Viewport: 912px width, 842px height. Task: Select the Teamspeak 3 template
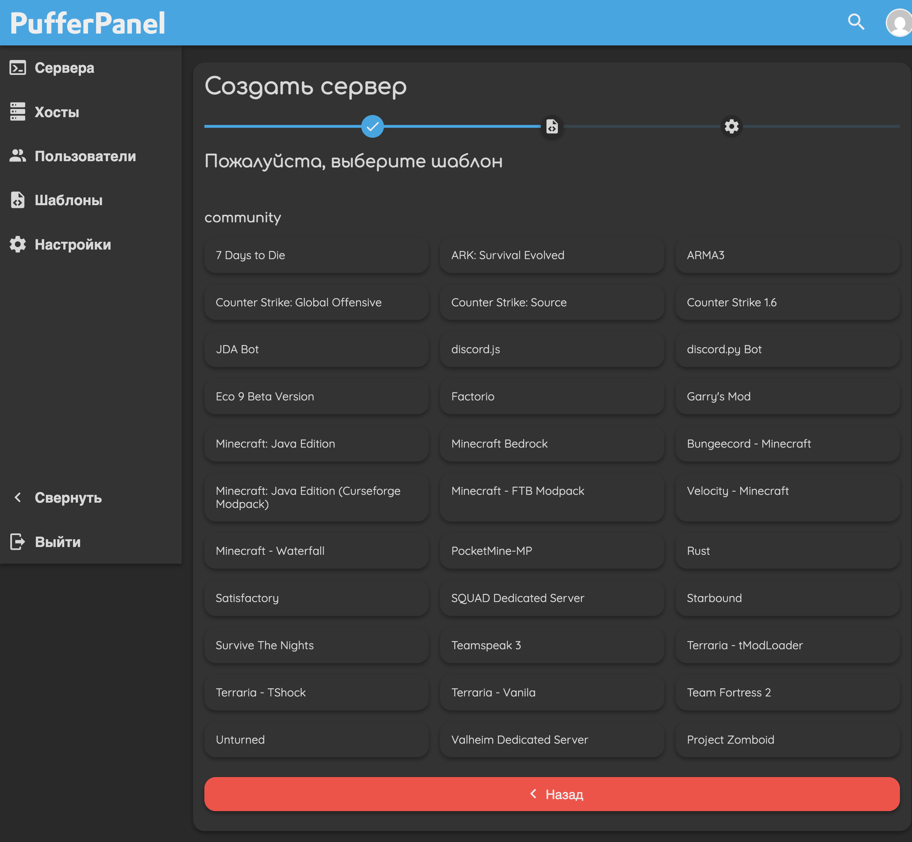pyautogui.click(x=552, y=645)
